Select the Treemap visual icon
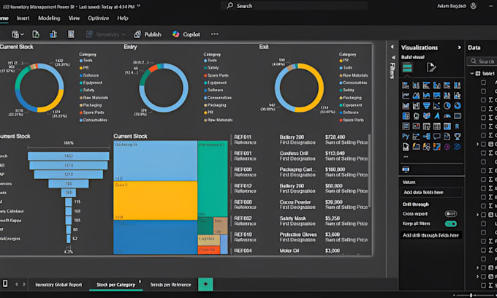The image size is (497, 298). (406, 116)
